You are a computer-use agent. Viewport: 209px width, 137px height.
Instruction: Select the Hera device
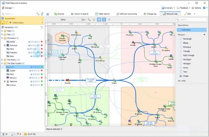pos(25,49)
